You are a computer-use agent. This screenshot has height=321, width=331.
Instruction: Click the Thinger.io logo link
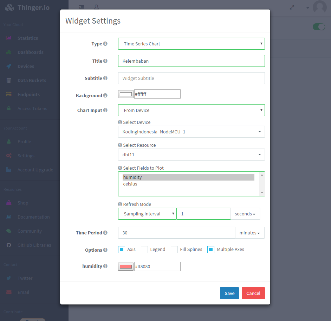(x=27, y=8)
